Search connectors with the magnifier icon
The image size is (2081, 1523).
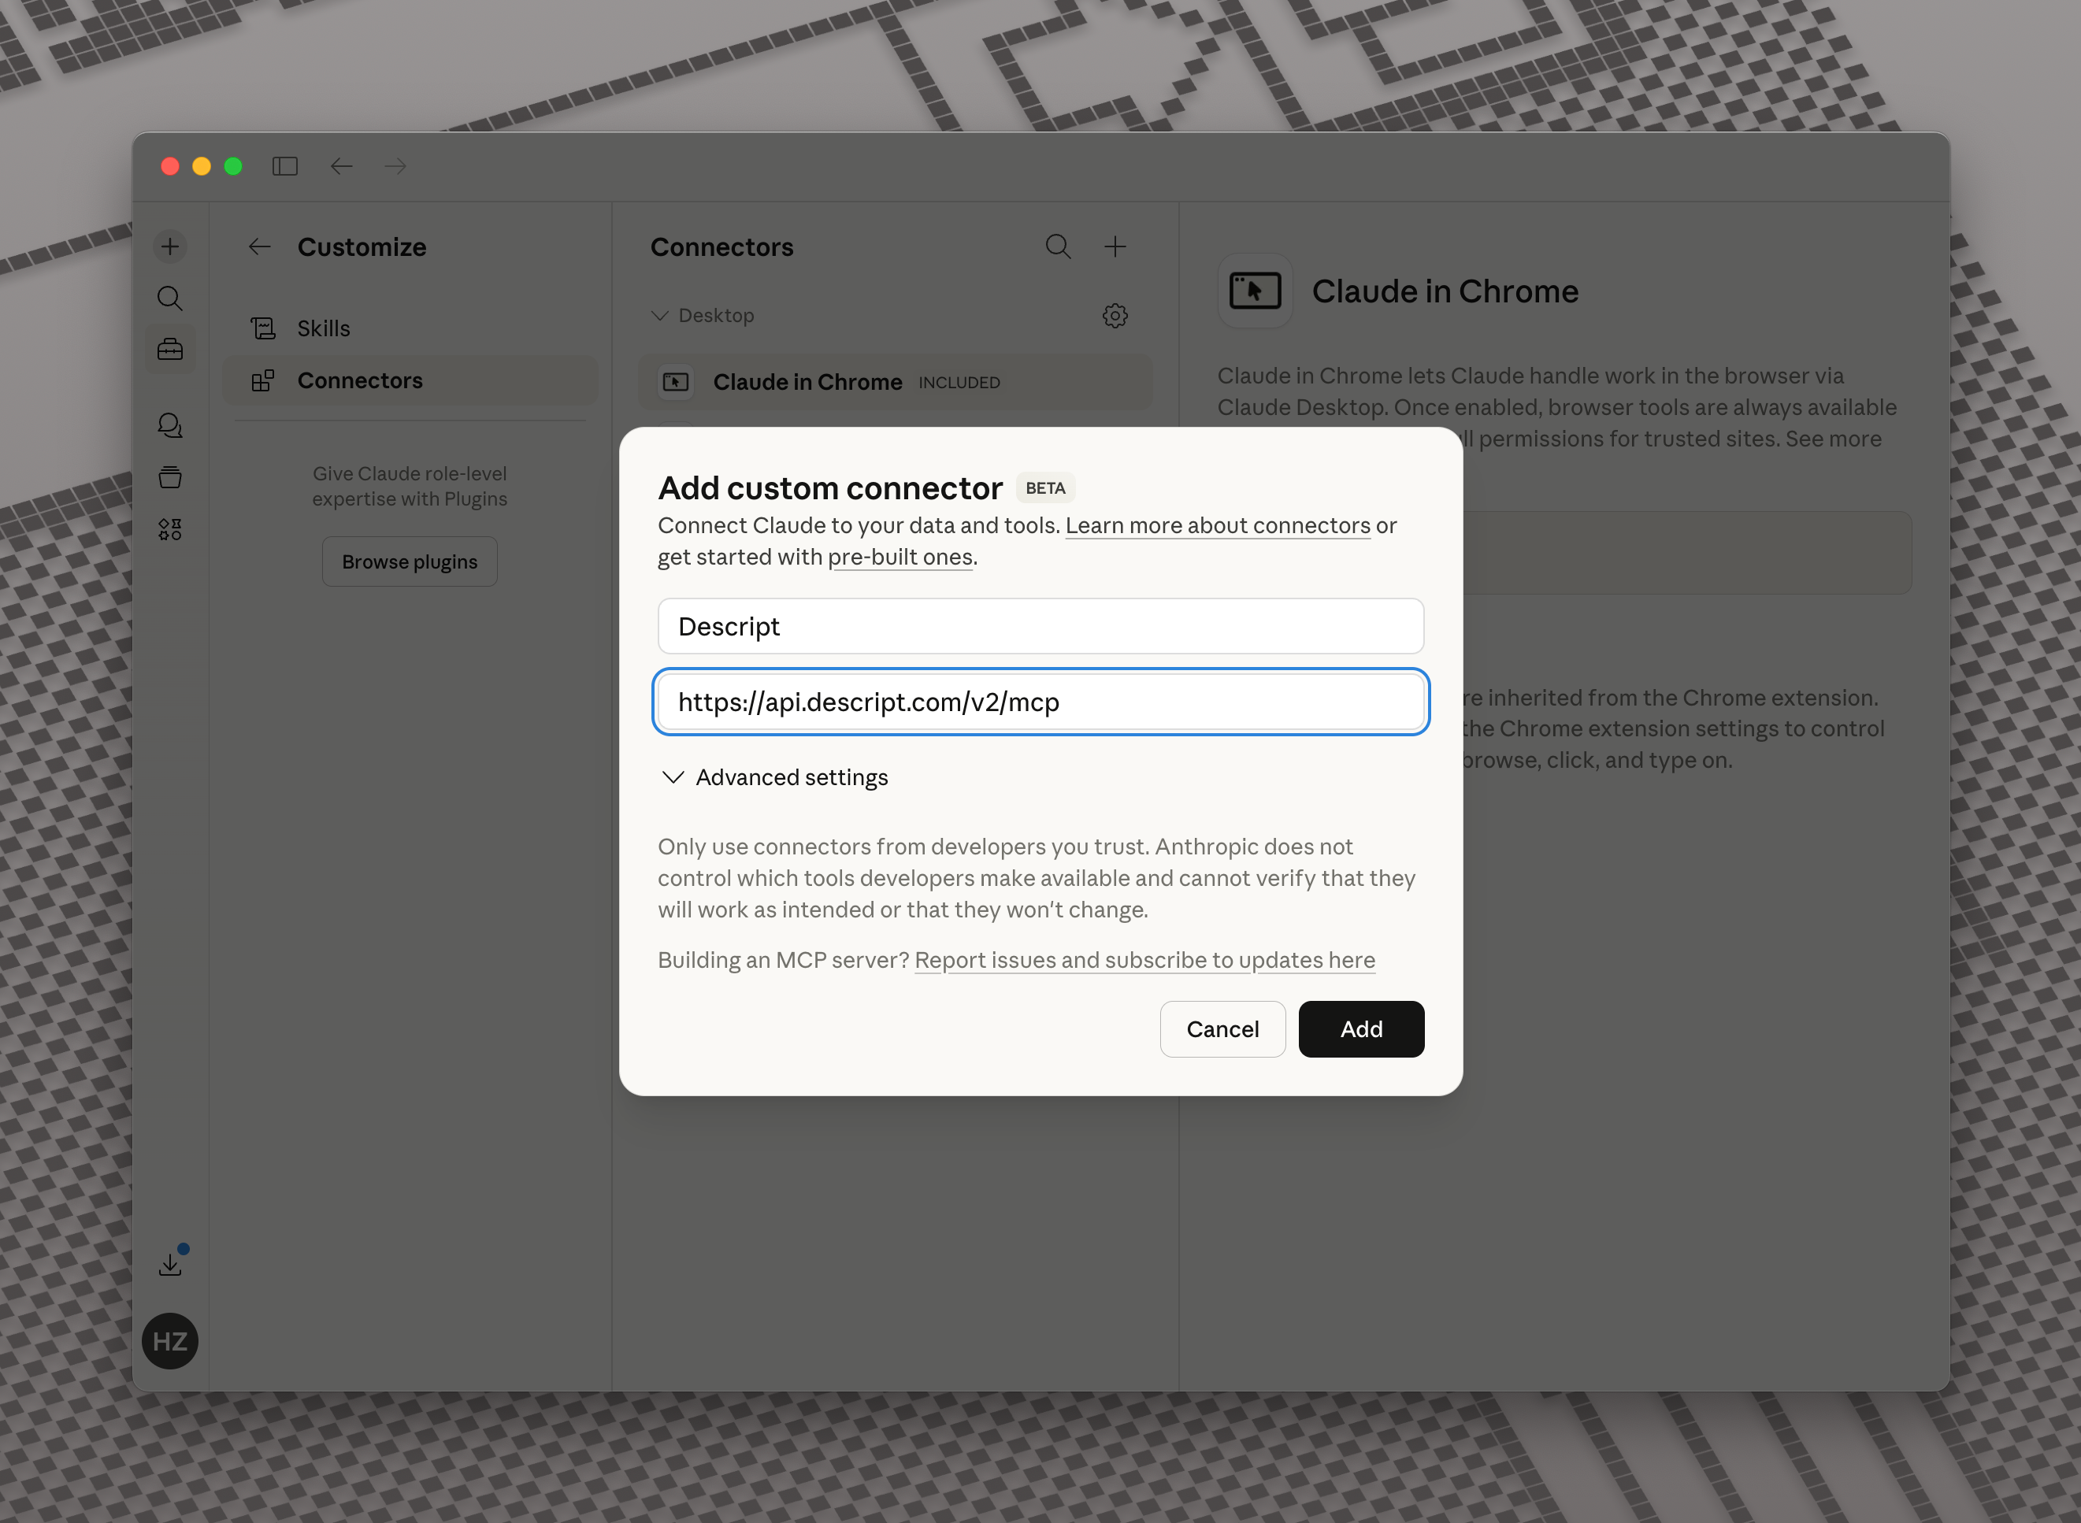point(1058,246)
